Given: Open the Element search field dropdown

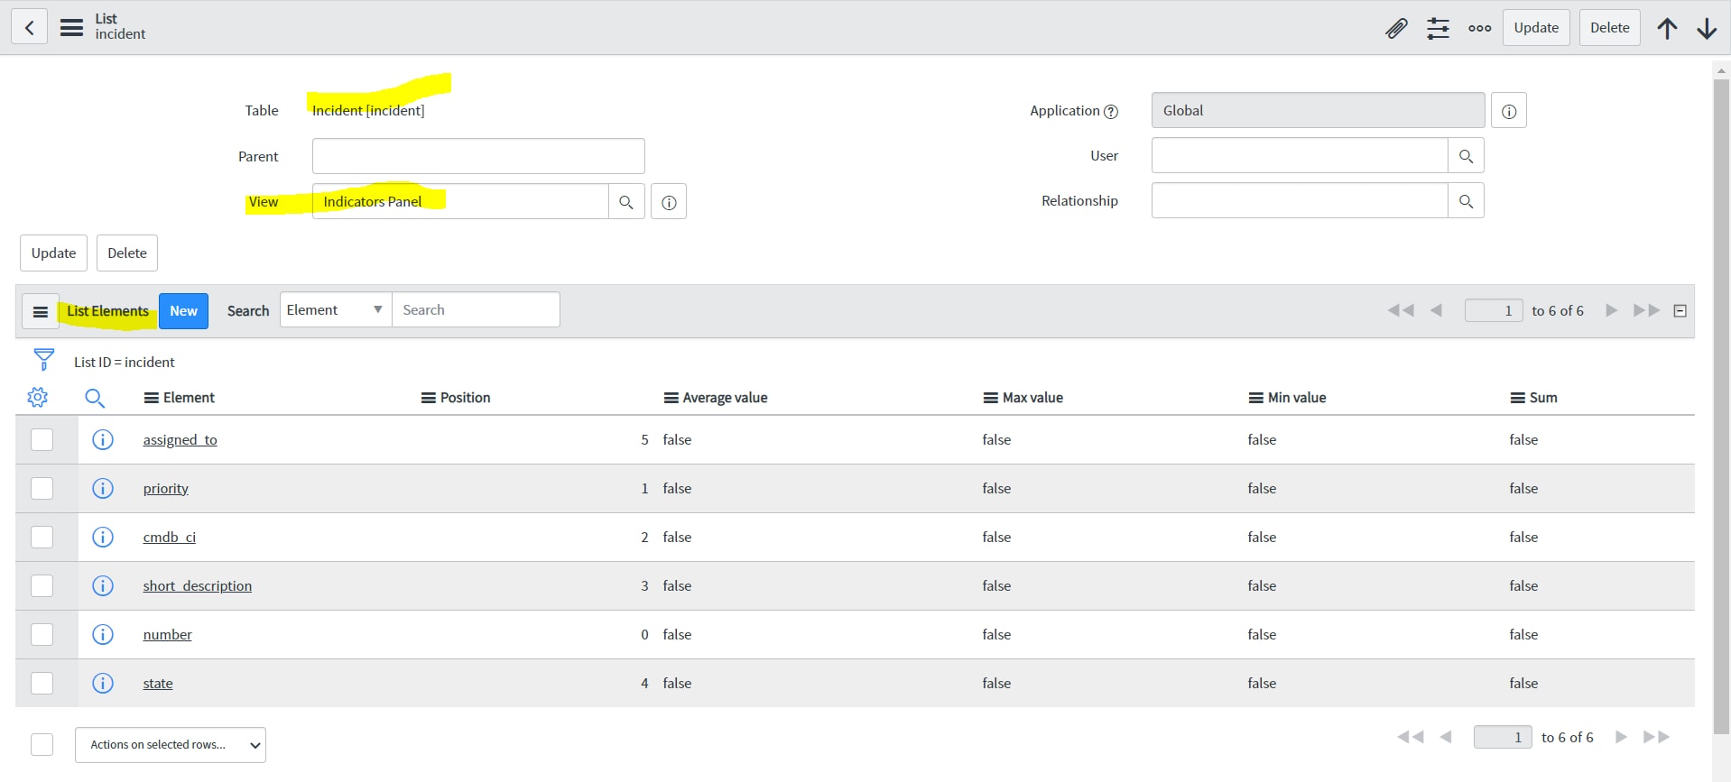Looking at the screenshot, I should tap(336, 309).
